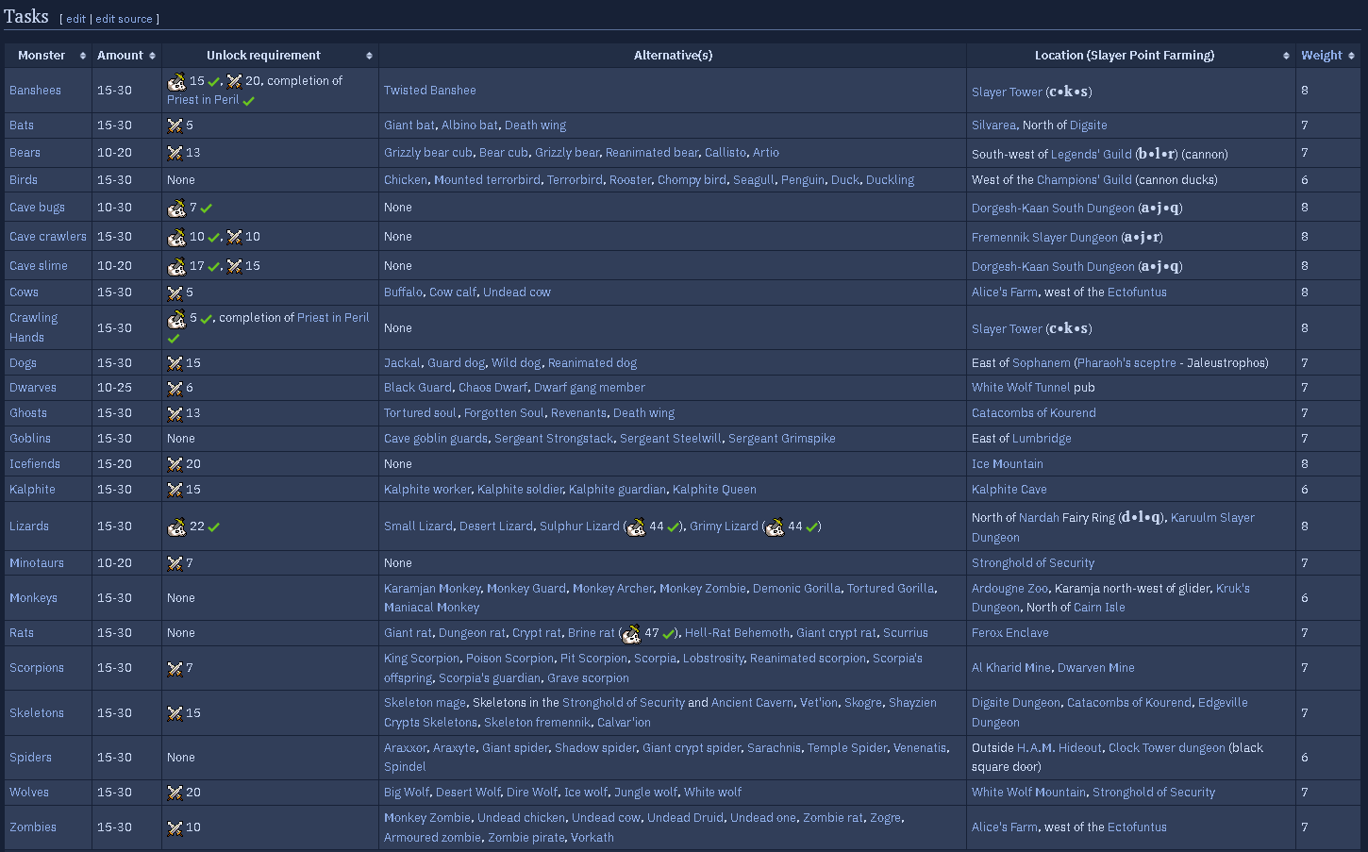
Task: Click the Slayer icon next to Brine rat
Action: 631,634
